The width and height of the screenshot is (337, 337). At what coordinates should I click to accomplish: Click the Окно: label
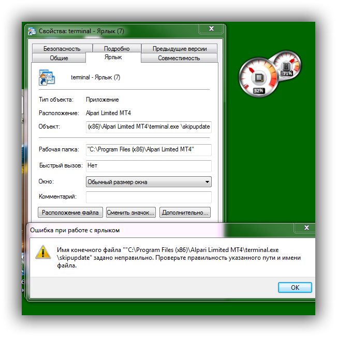coord(46,181)
